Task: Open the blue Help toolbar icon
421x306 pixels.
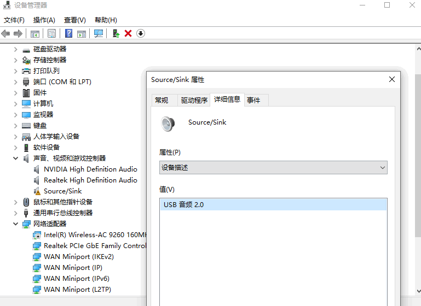Action: coord(69,33)
